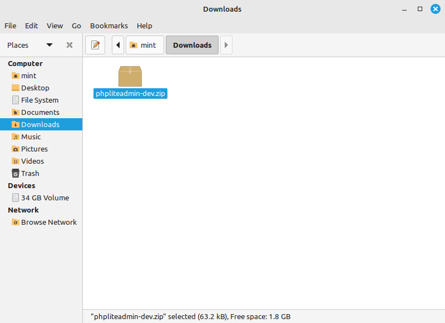Open the Go menu
This screenshot has width=445, height=323.
tap(76, 26)
